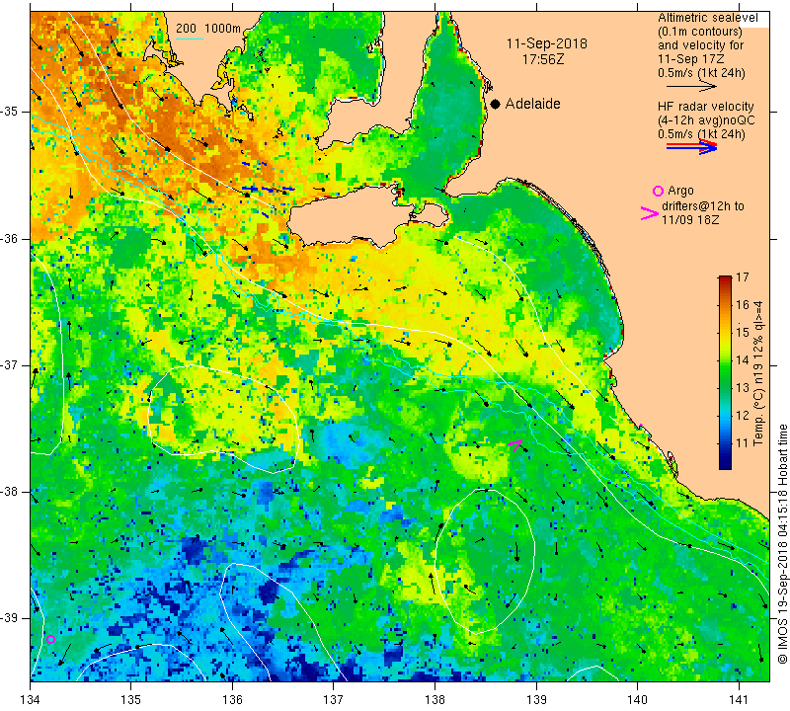Click the 17:56Z time label
Viewport: 790px width, 711px height.
tap(543, 59)
